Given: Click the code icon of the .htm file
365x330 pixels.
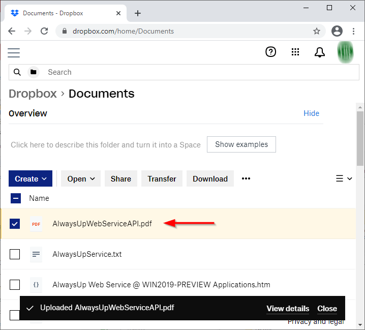Looking at the screenshot, I should [36, 285].
